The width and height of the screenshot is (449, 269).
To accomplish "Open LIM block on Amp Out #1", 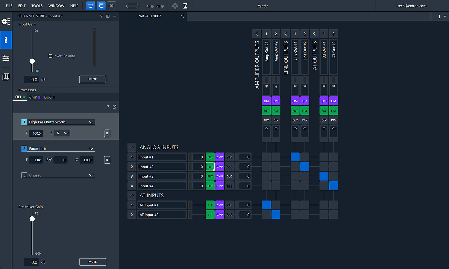I will 266,101.
